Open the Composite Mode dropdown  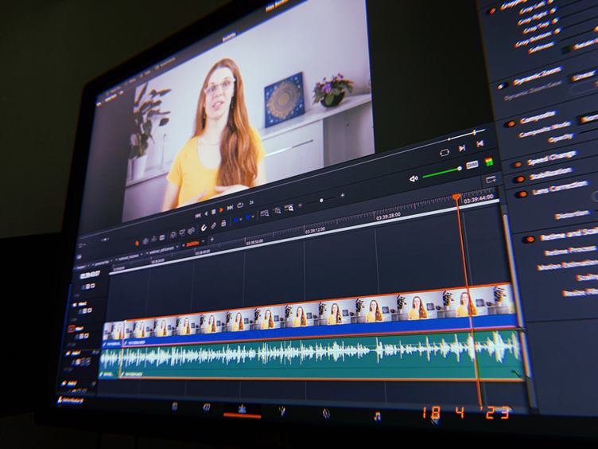coord(588,119)
